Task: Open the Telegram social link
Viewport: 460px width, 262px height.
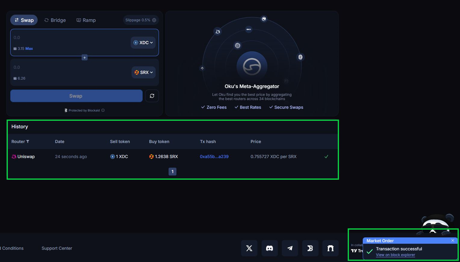Action: coord(290,248)
